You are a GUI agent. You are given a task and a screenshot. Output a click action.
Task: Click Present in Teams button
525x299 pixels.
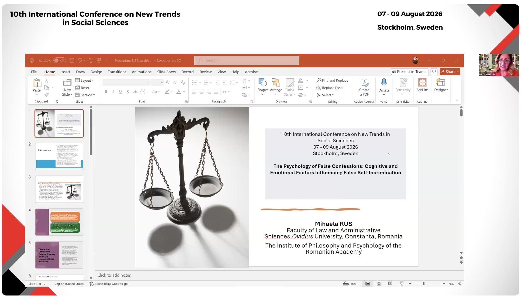(x=410, y=72)
